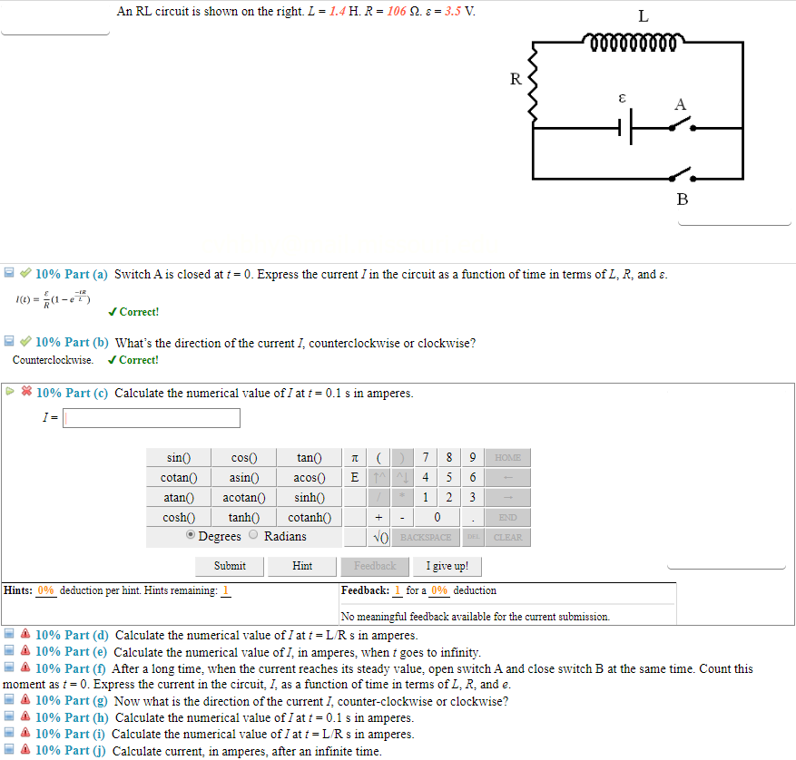Click digit 9 on keypad
796x760 pixels.
pos(473,458)
